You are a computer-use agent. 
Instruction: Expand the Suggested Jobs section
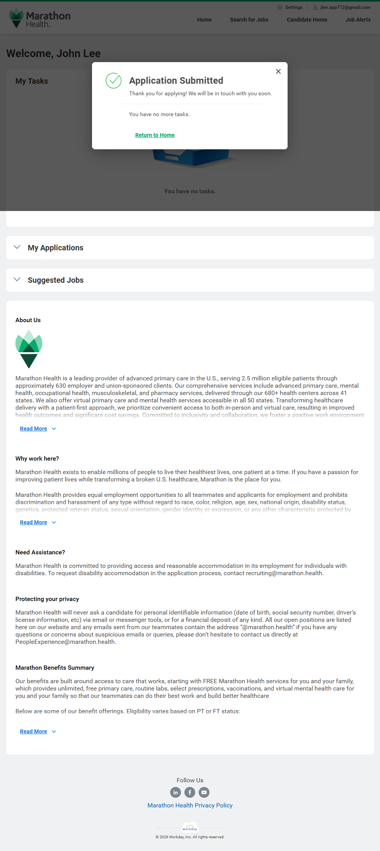click(x=17, y=280)
